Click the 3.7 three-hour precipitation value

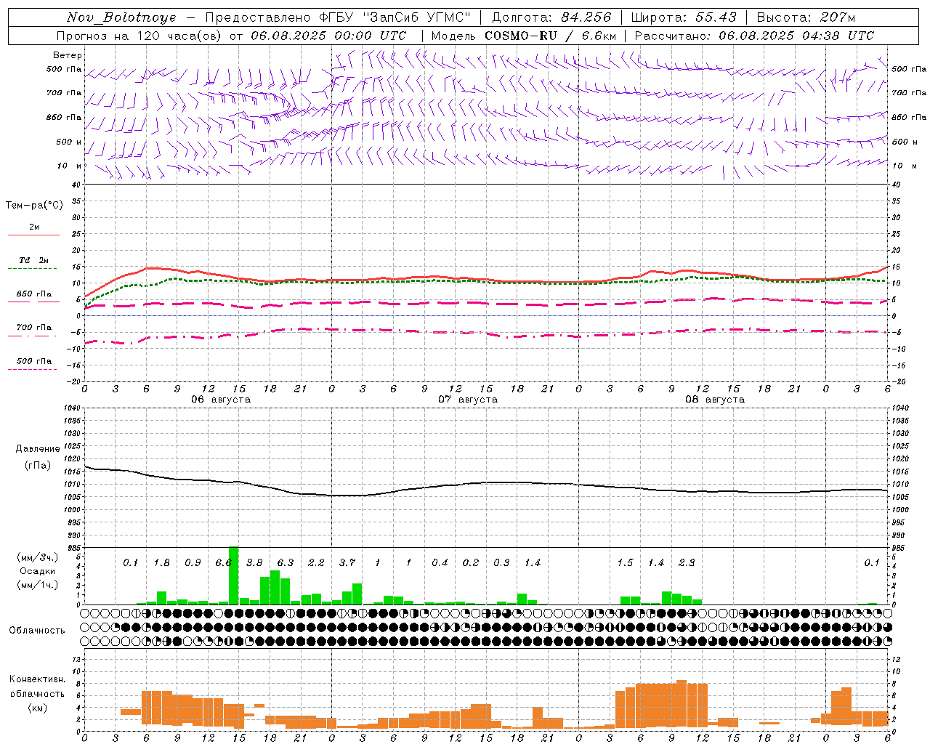[x=347, y=563]
